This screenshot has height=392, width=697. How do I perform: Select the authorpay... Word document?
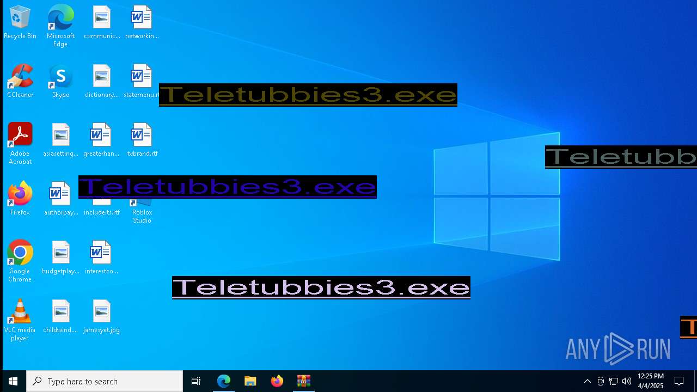pyautogui.click(x=60, y=199)
